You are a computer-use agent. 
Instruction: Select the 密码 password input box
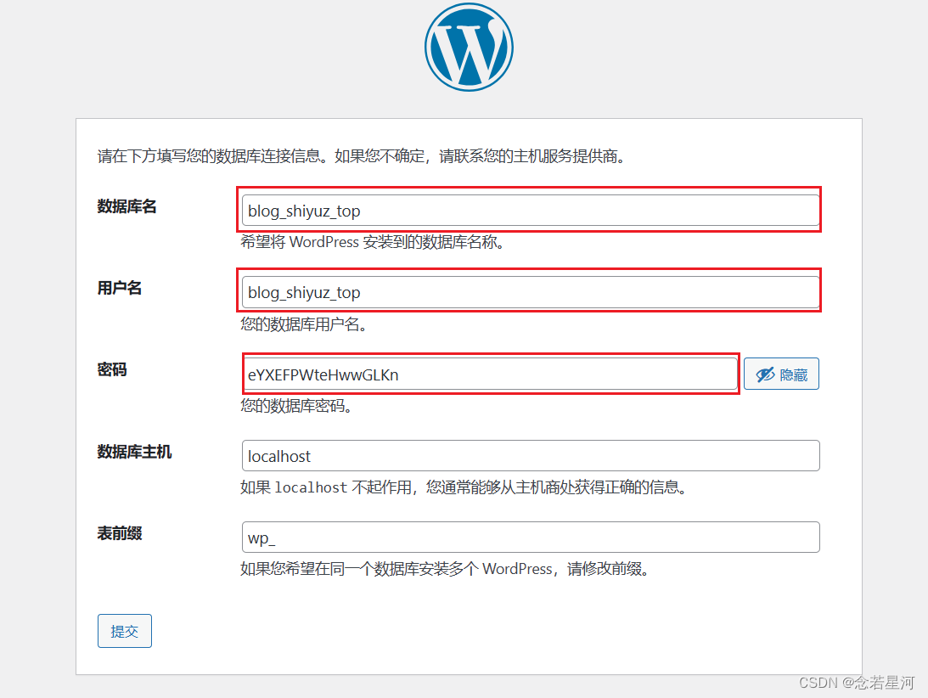point(490,374)
